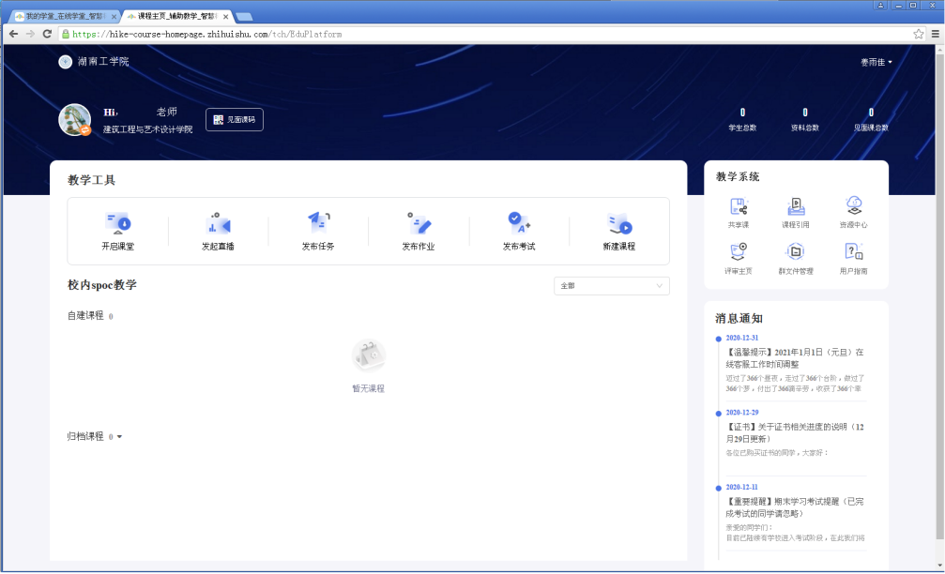Screen dimensions: 945x574
Task: Open the 温馨提示 2021年1月1日 notice
Action: (x=794, y=357)
